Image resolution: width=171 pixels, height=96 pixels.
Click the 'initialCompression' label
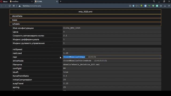coord(22,80)
